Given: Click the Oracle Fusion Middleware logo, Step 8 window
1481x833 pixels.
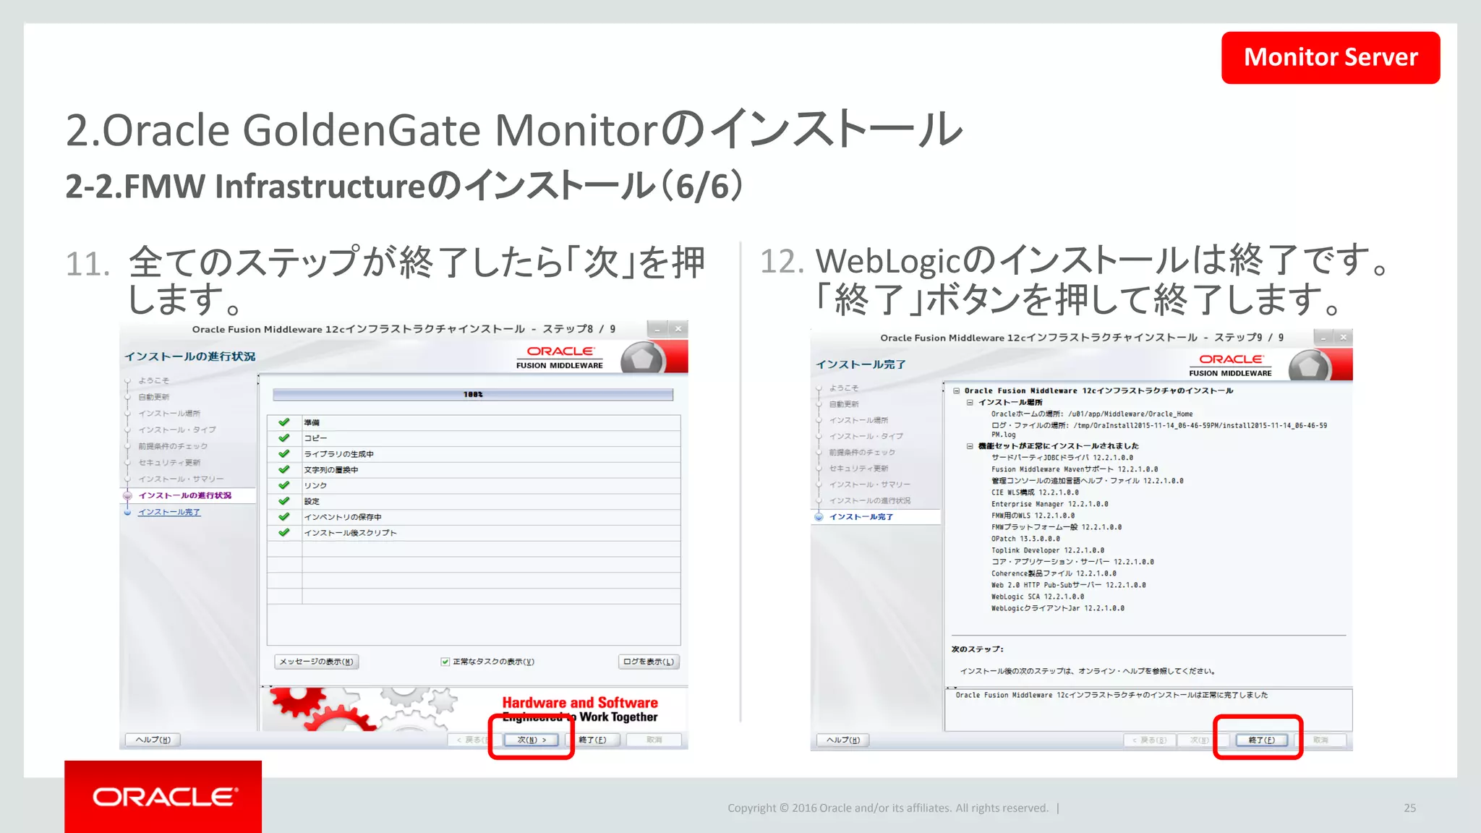Looking at the screenshot, I should point(560,357).
